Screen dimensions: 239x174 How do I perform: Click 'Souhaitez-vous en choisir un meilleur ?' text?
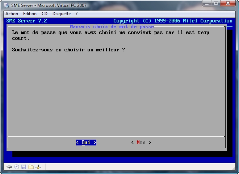[68, 50]
